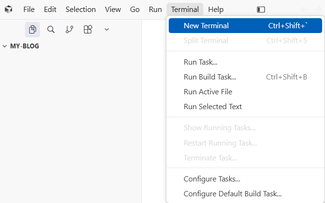This screenshot has width=325, height=203.
Task: Expand additional views chevron in sidebar
Action: [x=107, y=30]
